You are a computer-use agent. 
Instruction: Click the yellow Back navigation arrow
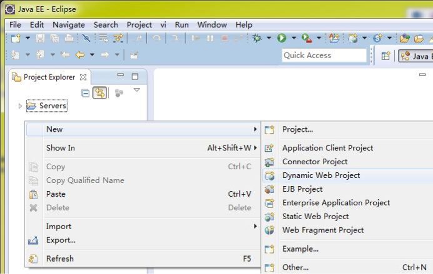80,55
